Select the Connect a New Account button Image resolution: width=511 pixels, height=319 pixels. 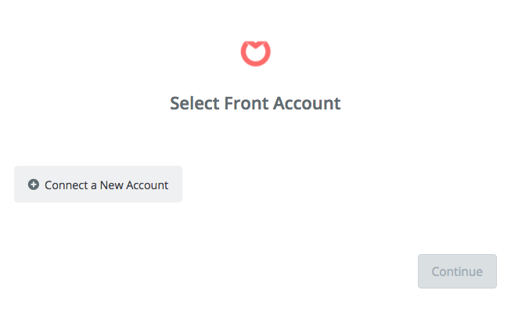pos(98,185)
